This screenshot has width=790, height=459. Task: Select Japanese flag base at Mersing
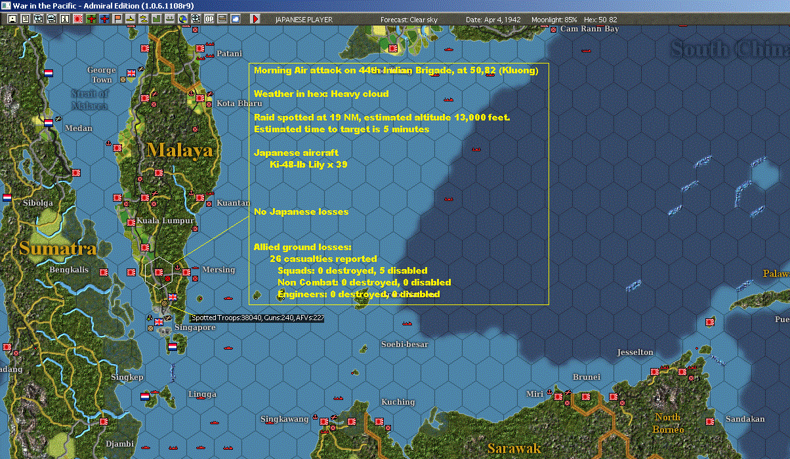186,272
